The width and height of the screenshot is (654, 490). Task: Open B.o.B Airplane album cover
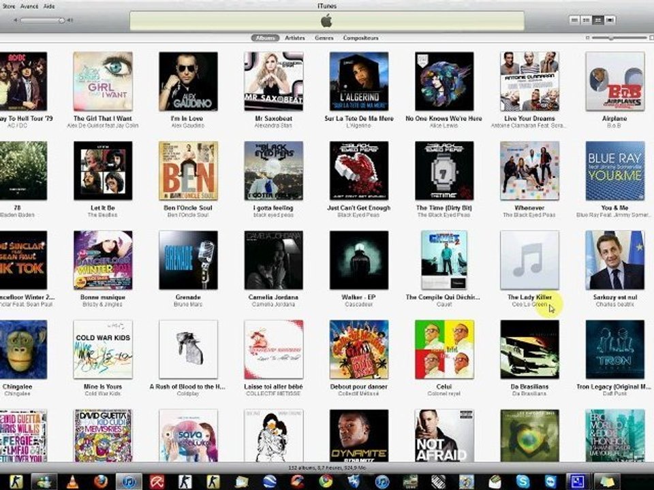(x=614, y=81)
